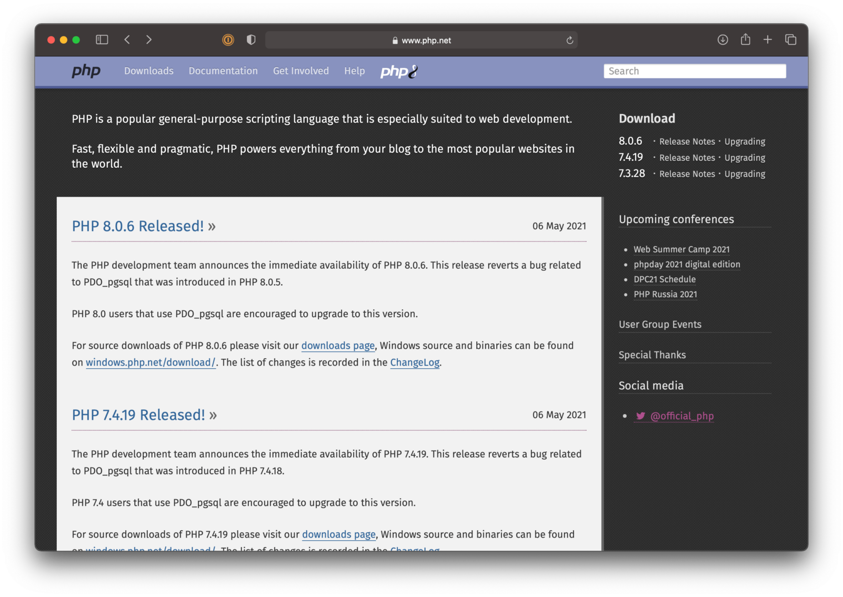This screenshot has width=843, height=597.
Task: Click the php.net Search field
Action: coord(695,72)
